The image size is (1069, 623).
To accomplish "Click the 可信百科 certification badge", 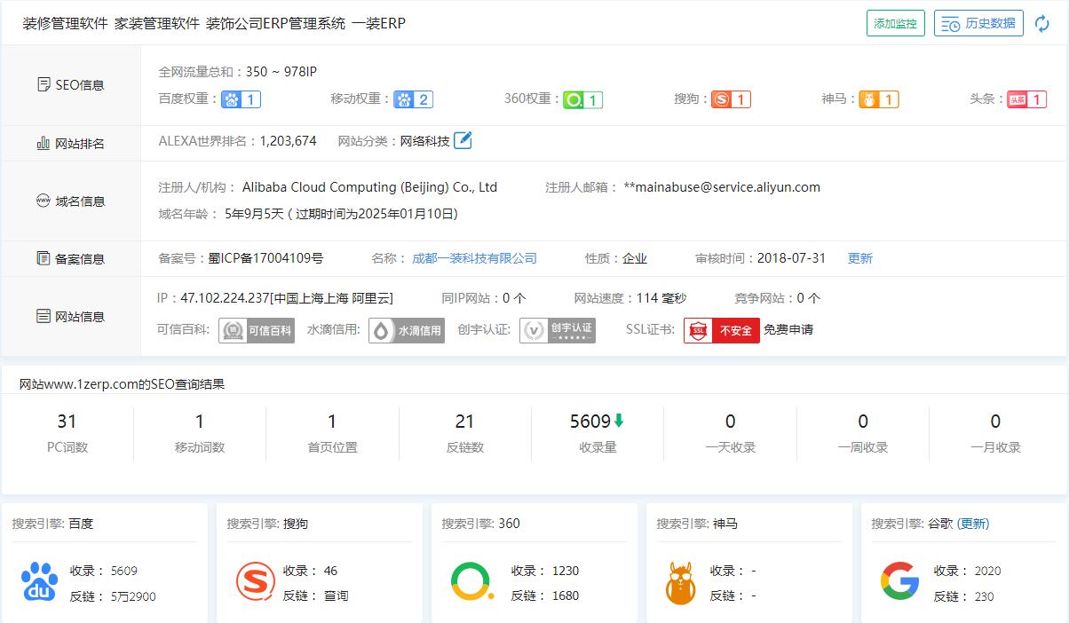I will pyautogui.click(x=257, y=330).
